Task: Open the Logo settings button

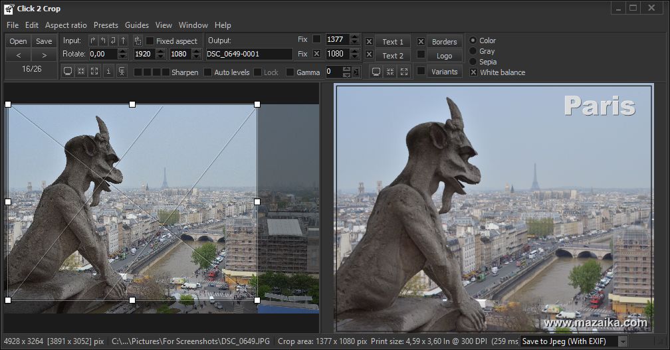Action: tap(445, 56)
